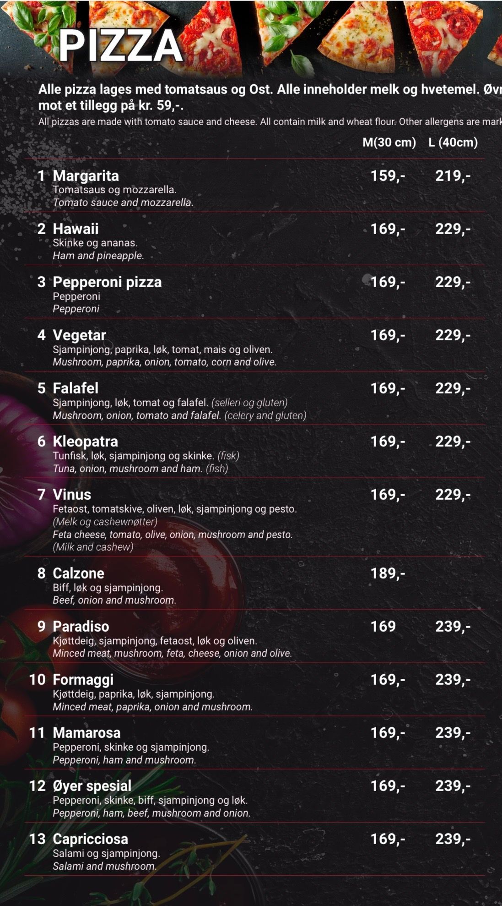Choose the Paradiso pizza name
The image size is (502, 906).
click(81, 626)
